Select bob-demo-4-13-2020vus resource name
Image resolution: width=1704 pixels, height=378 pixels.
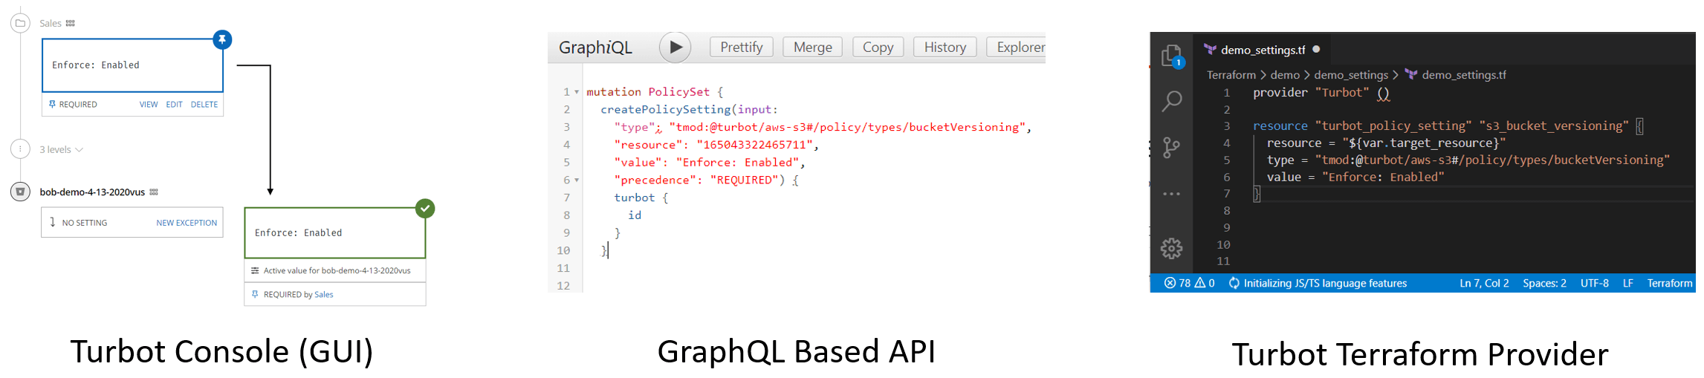pos(92,192)
